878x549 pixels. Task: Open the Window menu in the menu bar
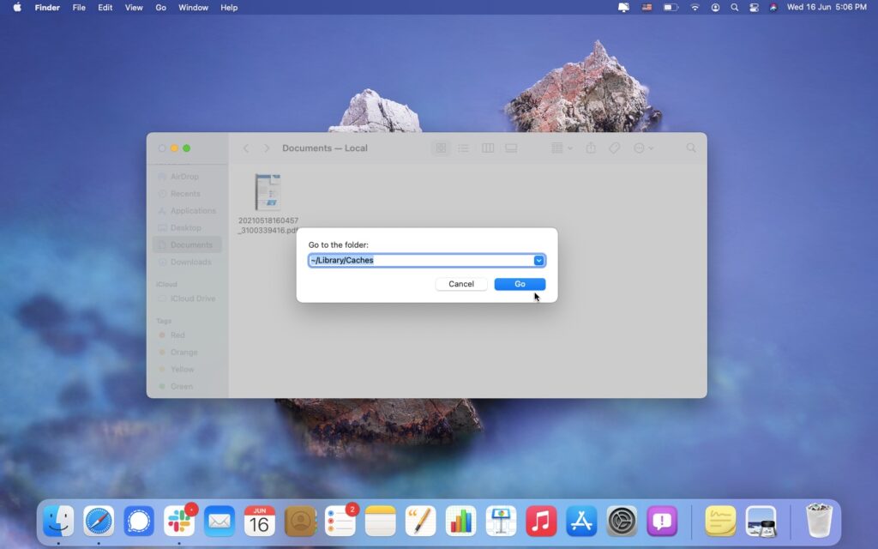(x=192, y=7)
